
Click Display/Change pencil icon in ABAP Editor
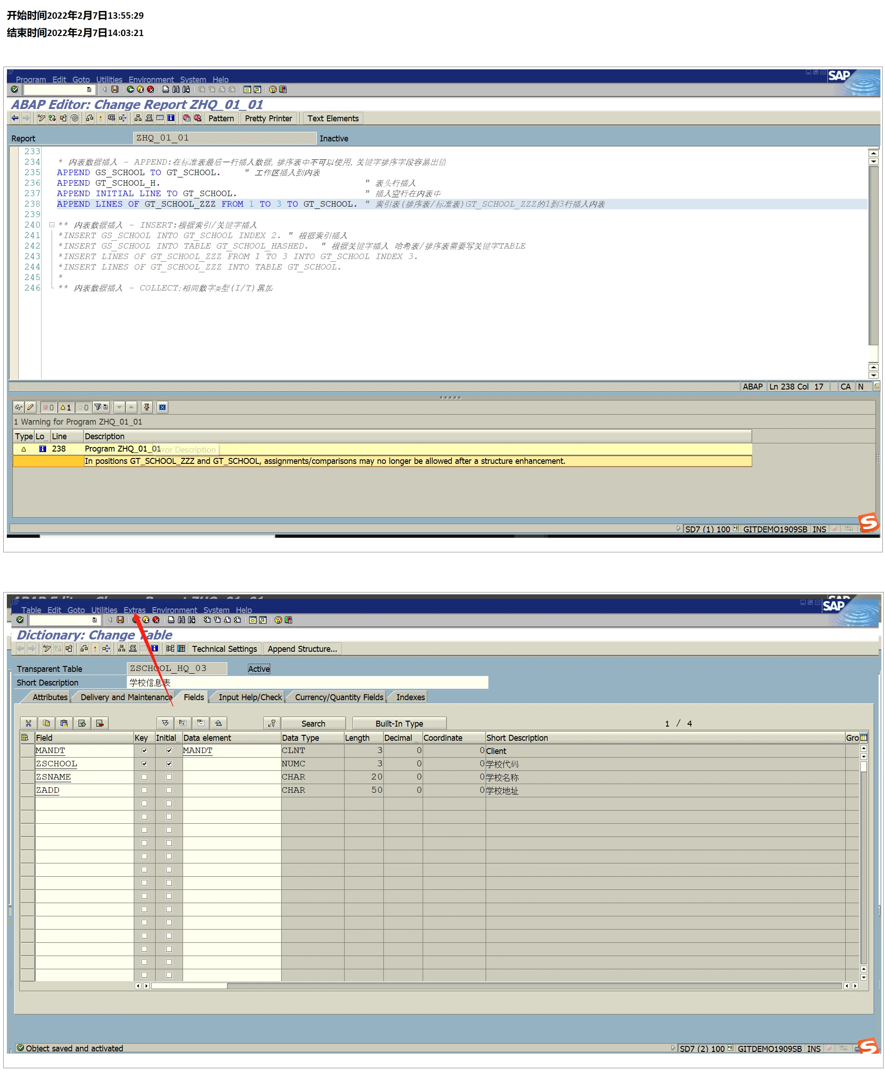[41, 118]
